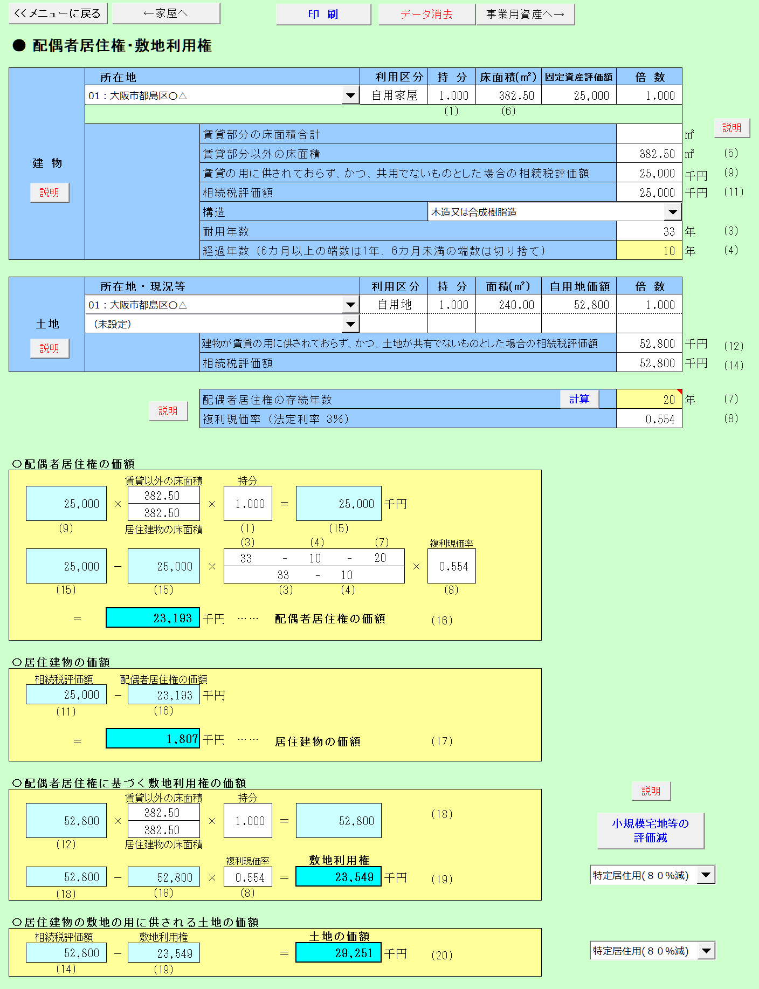Image resolution: width=759 pixels, height=989 pixels.
Task: Open 特定居住用 dropdown beside 敷地利用権 row
Action: [706, 875]
